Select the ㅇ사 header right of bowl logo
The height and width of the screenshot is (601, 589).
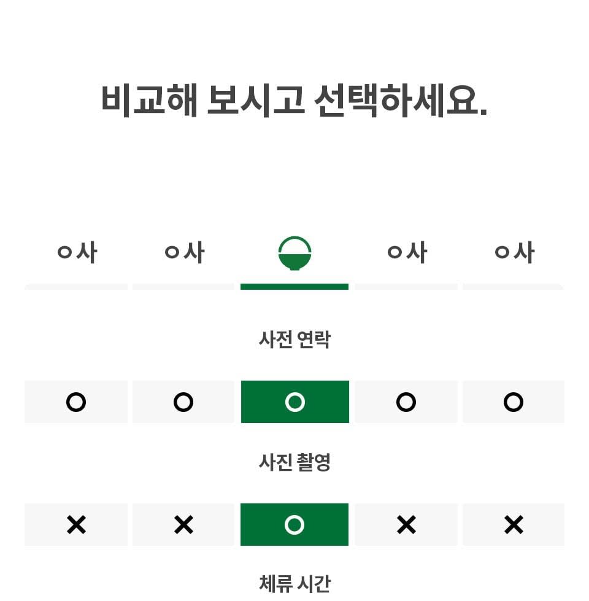pyautogui.click(x=406, y=252)
